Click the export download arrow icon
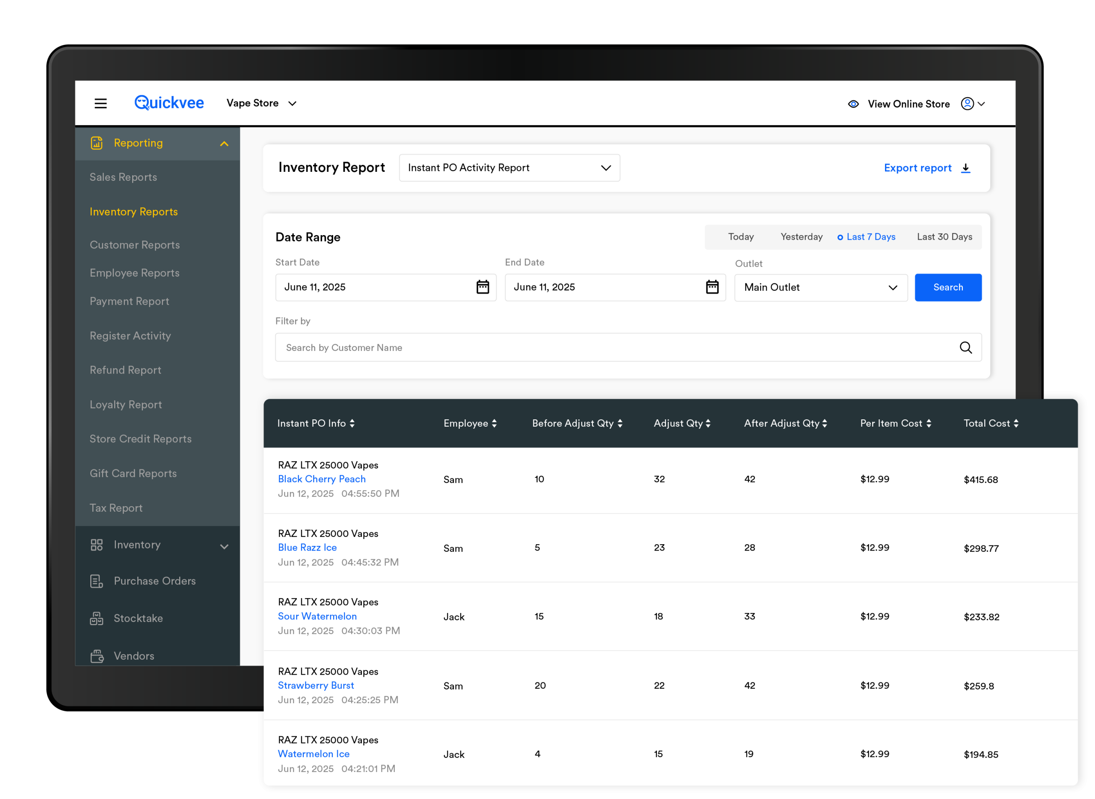Screen dimensions: 1095x799 965,168
